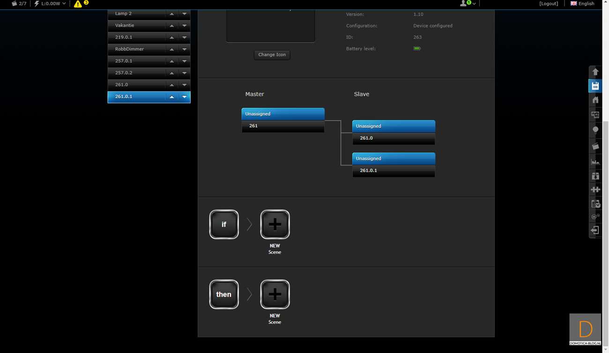The image size is (609, 353).
Task: Select the 257.0.1 device in list
Action: tap(136, 61)
